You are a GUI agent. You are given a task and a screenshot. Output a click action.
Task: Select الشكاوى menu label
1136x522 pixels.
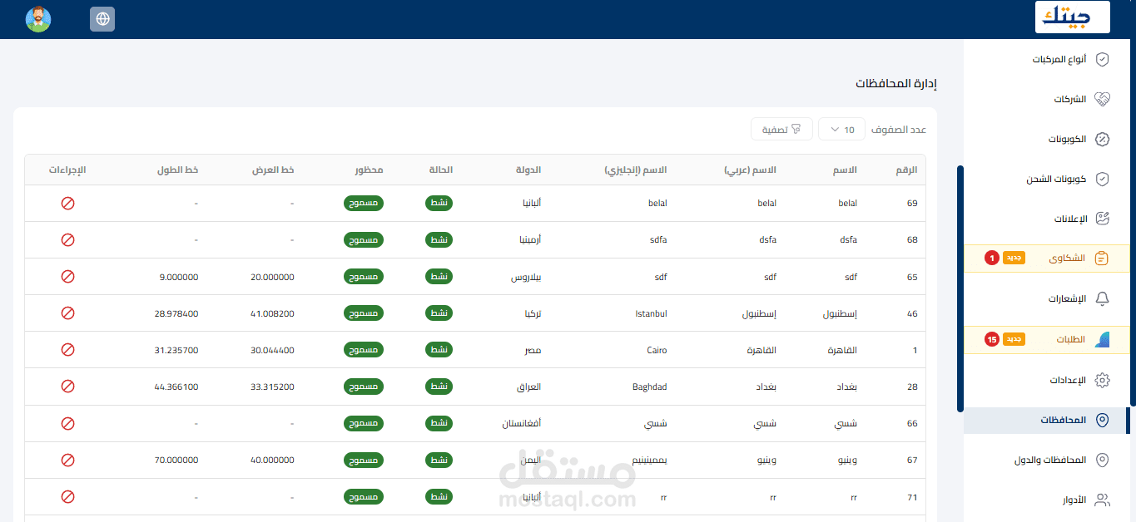point(1068,259)
